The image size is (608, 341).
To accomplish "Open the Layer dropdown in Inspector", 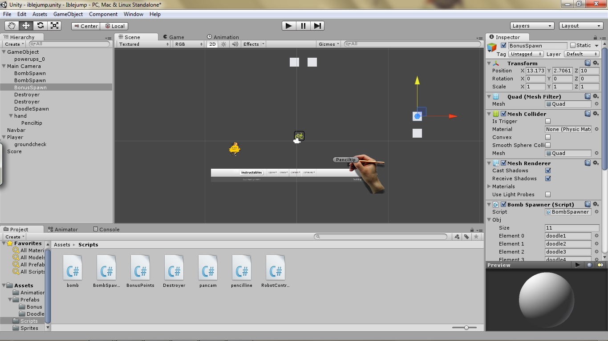I will (581, 54).
